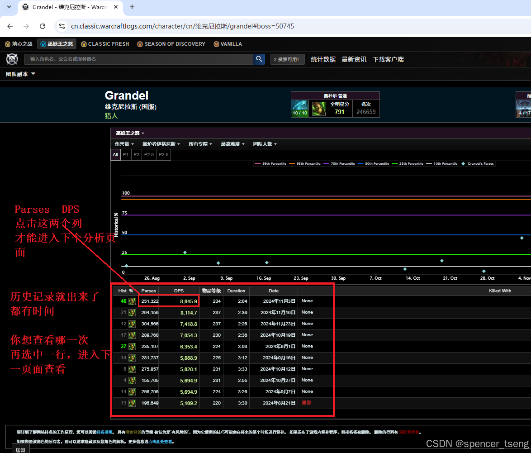
Task: Sort by Duration column header
Action: point(236,291)
